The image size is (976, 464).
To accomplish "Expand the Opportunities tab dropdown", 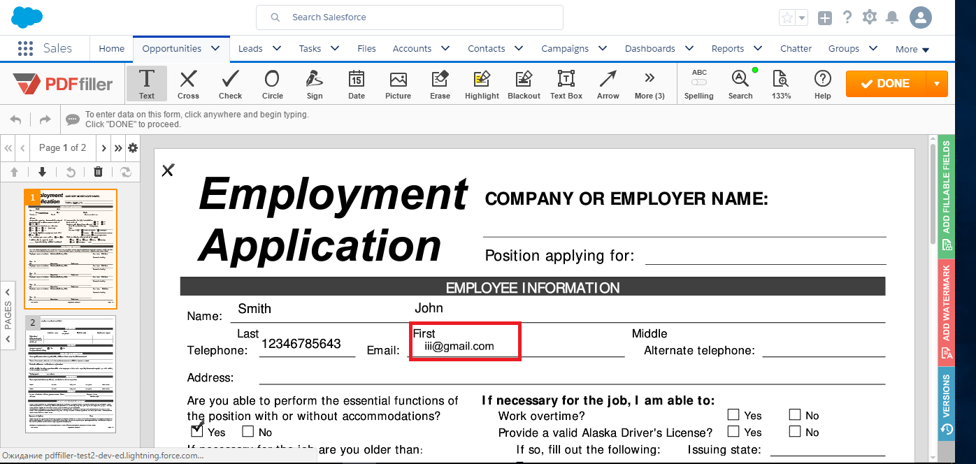I will coord(215,48).
